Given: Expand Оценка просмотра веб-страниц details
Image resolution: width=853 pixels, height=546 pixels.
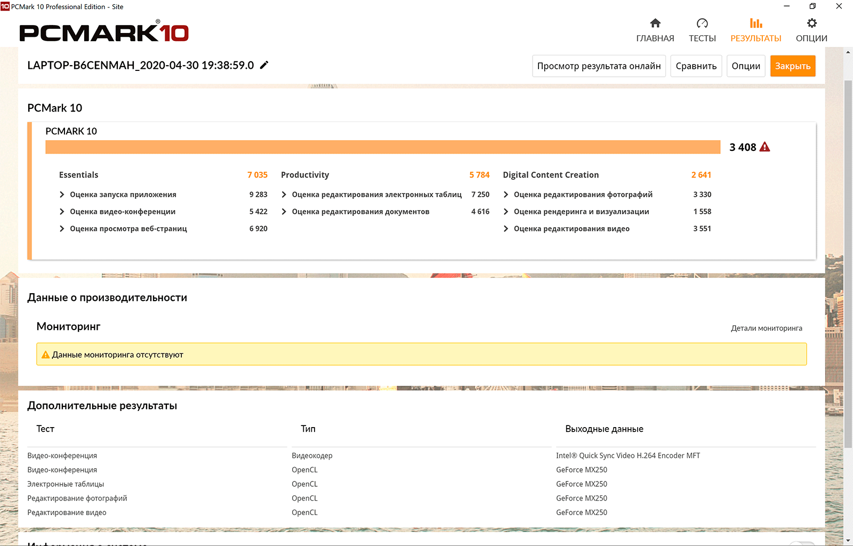Looking at the screenshot, I should coord(62,229).
